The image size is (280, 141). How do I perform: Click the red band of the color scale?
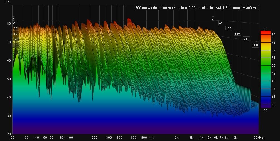[x=265, y=33]
